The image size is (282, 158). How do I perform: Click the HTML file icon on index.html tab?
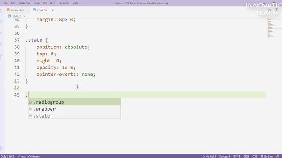pyautogui.click(x=8, y=10)
